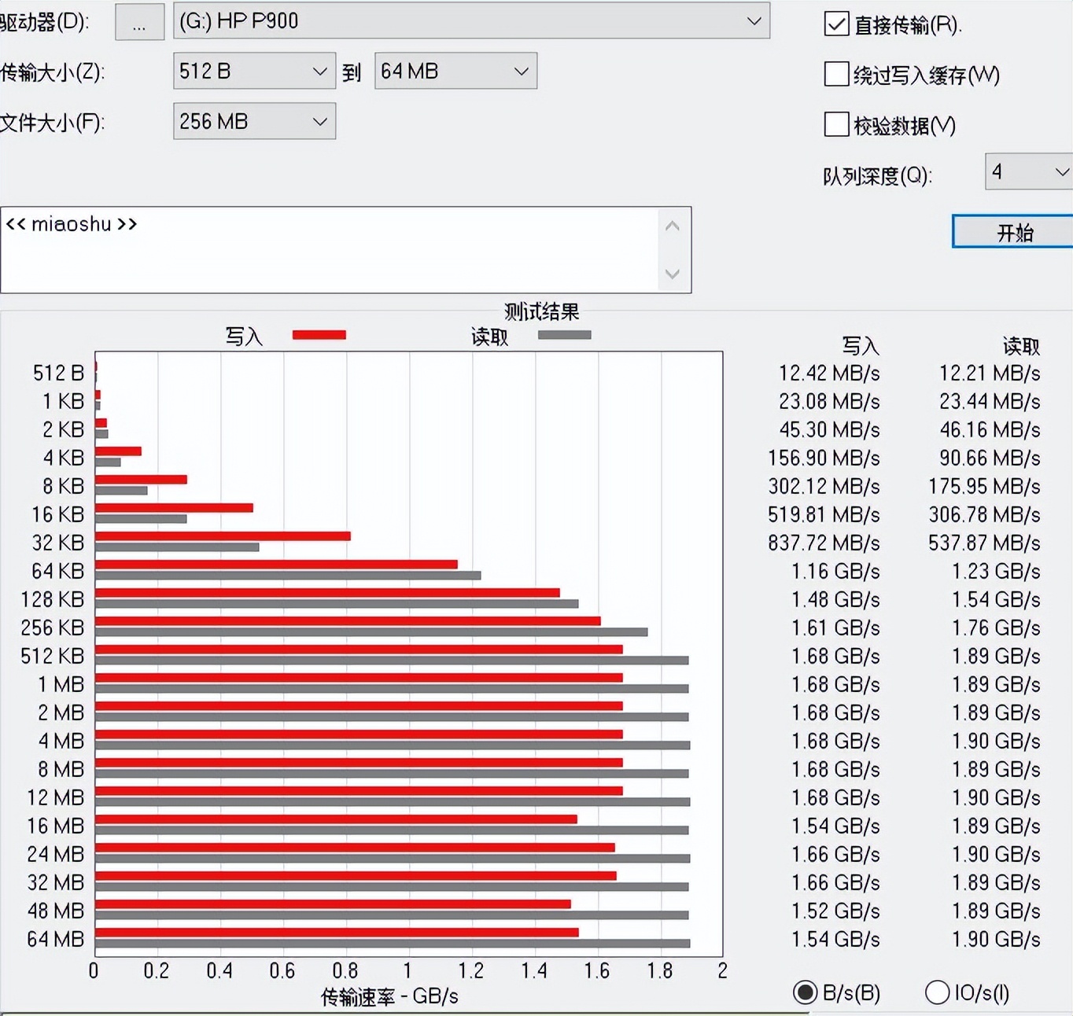Uncheck the 直接传输 option
The width and height of the screenshot is (1073, 1016).
coord(836,24)
